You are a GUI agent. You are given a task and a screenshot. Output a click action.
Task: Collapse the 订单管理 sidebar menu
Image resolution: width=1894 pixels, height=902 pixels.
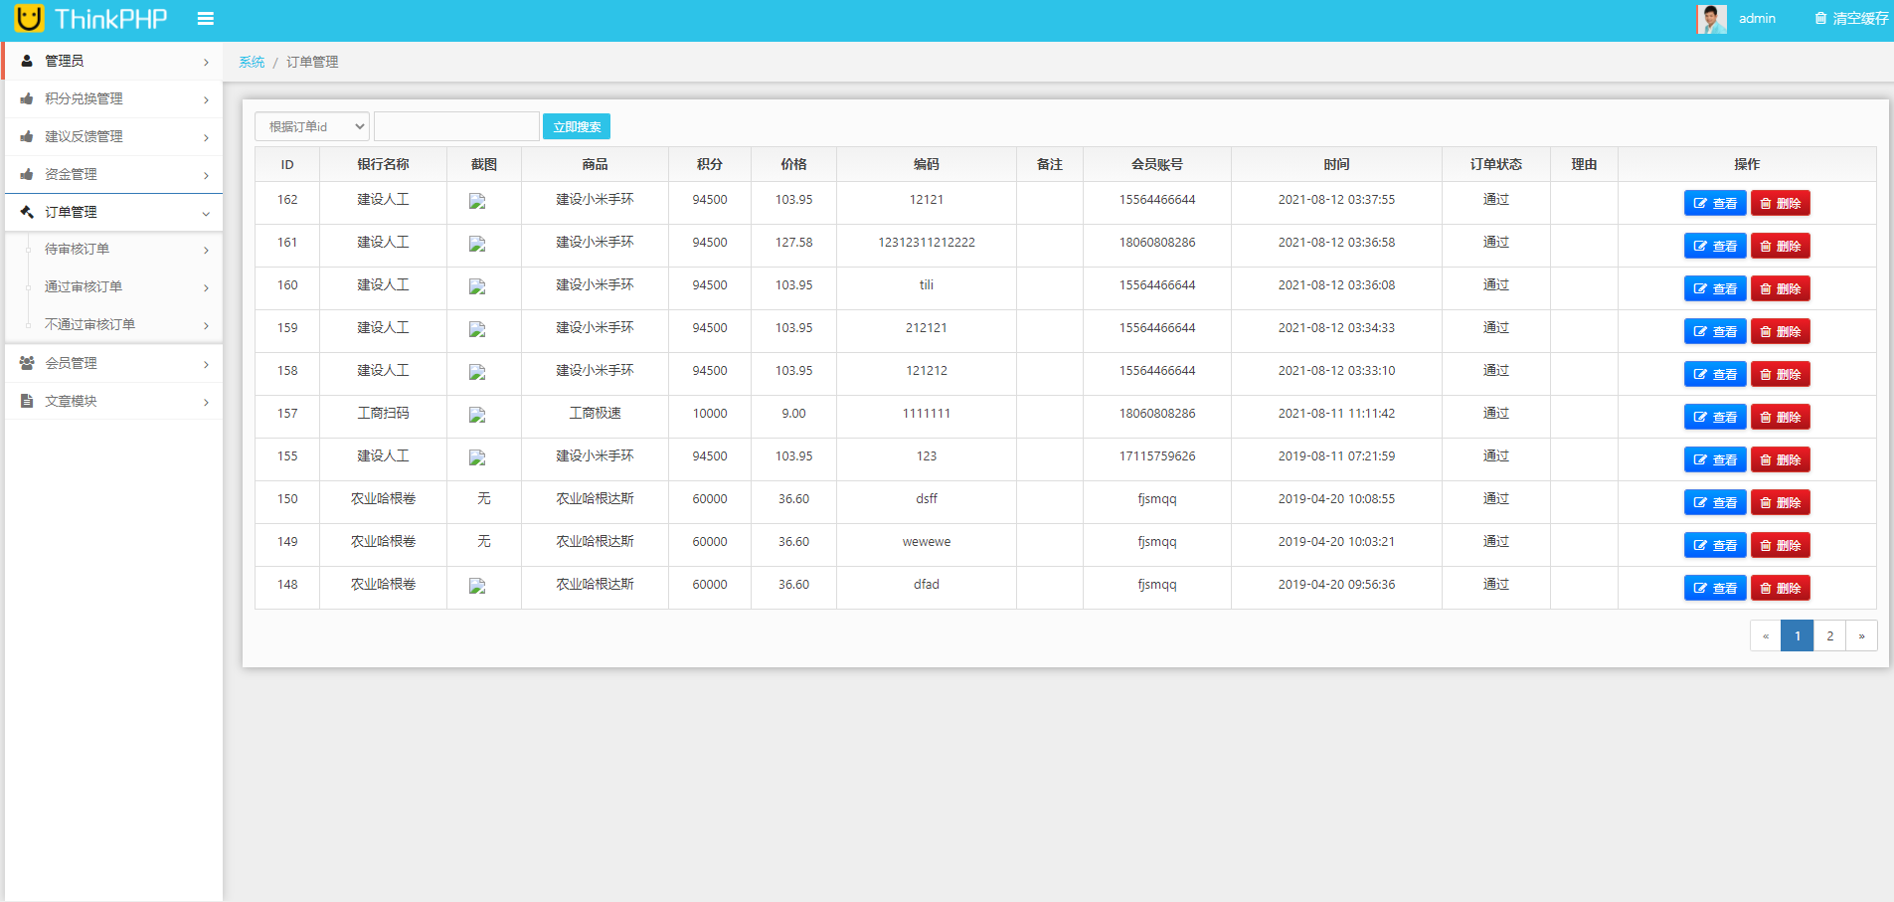click(x=113, y=212)
